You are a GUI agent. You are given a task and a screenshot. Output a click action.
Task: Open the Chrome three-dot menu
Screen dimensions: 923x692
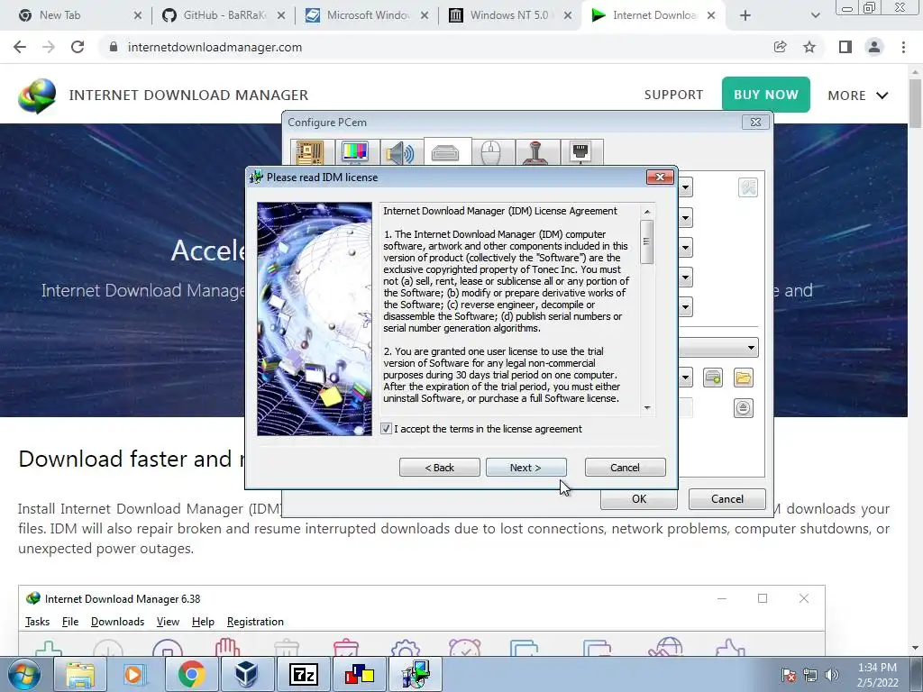[x=903, y=47]
